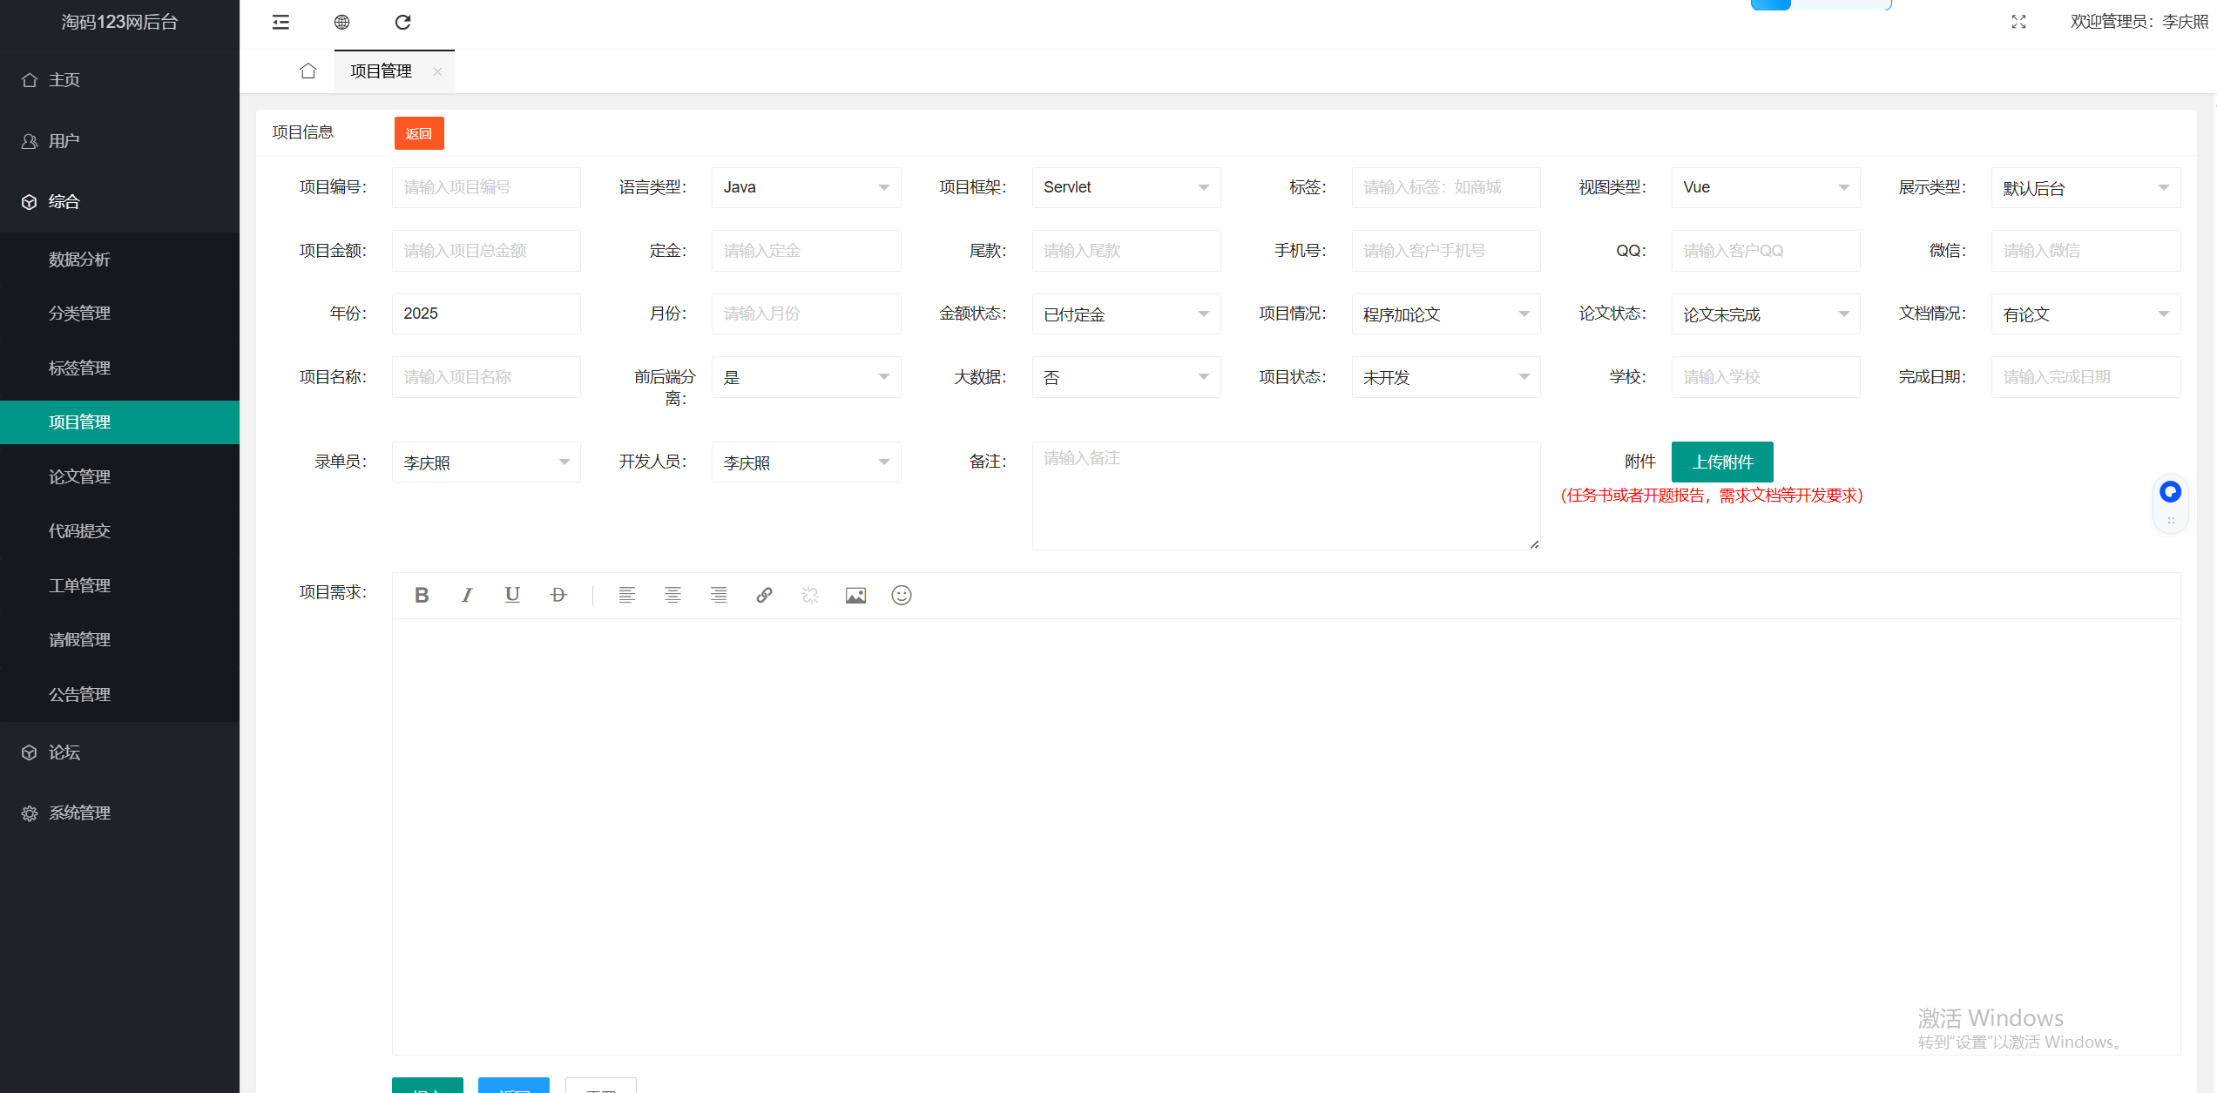Collapse sidebar with menu fold icon
Screen dimensions: 2217x1093
click(281, 22)
